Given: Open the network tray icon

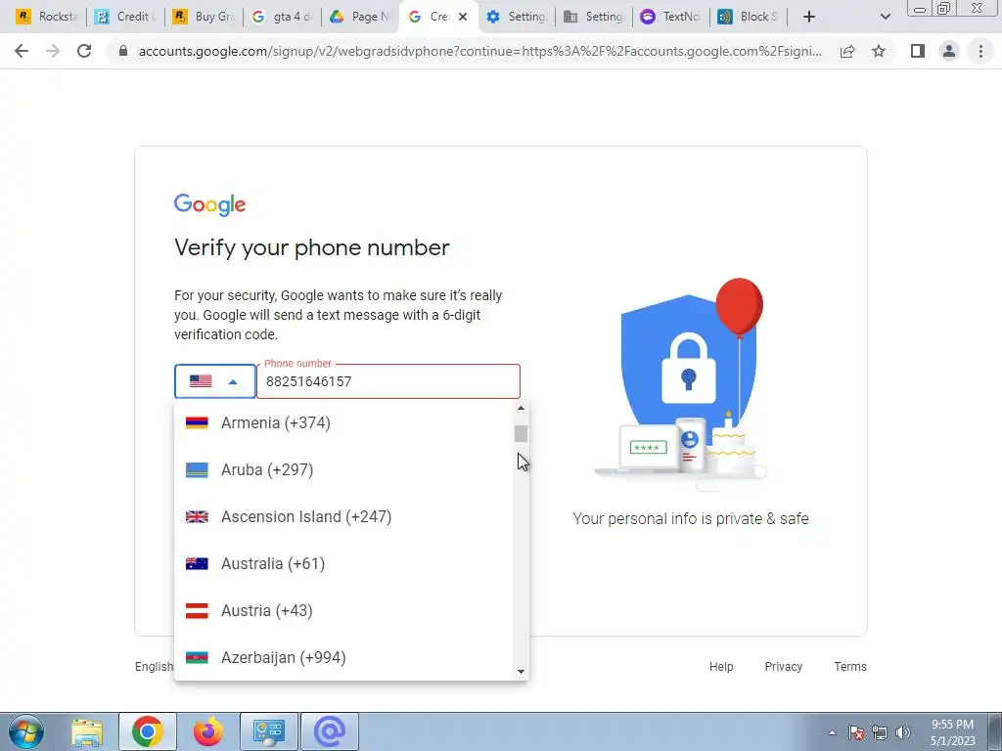Looking at the screenshot, I should 880,733.
